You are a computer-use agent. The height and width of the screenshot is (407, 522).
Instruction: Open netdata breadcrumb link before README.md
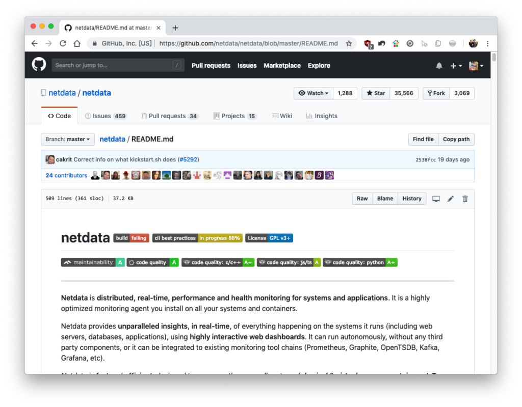pyautogui.click(x=113, y=139)
